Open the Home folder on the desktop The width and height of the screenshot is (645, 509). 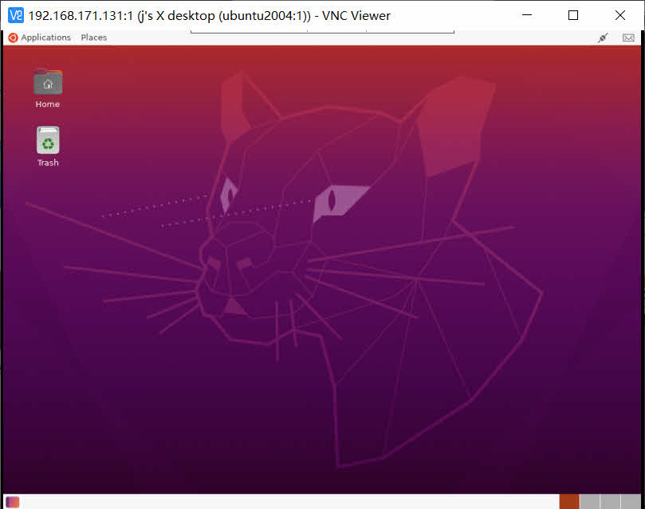(x=47, y=81)
